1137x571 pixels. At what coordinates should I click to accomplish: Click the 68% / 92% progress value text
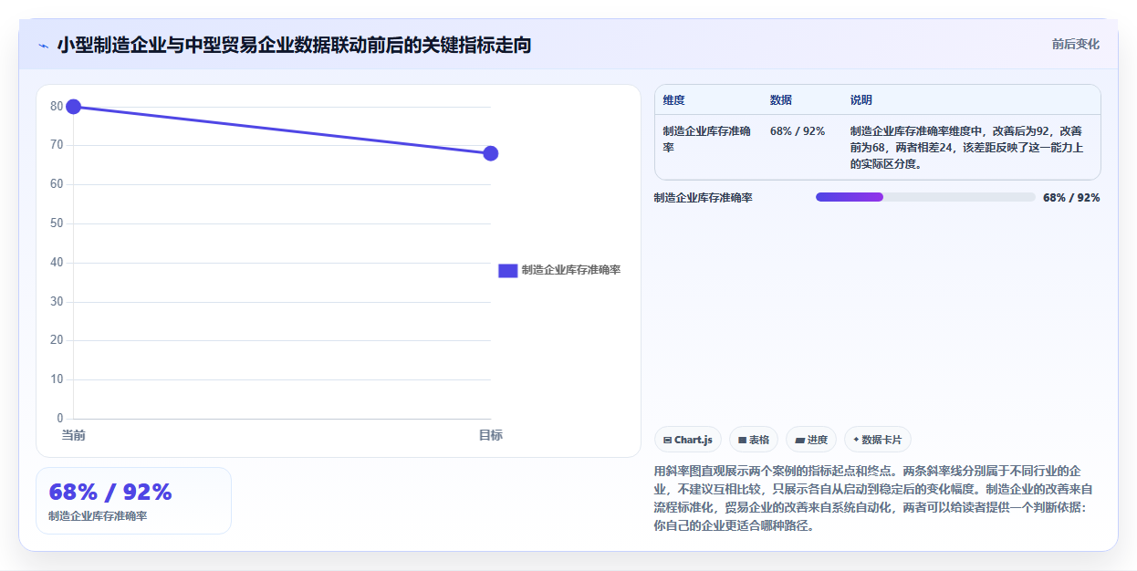point(1071,198)
